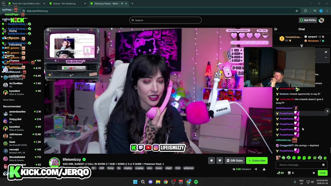The width and height of the screenshot is (331, 186).
Task: Click serpen1 in the gifter leaderboard
Action: [312, 37]
